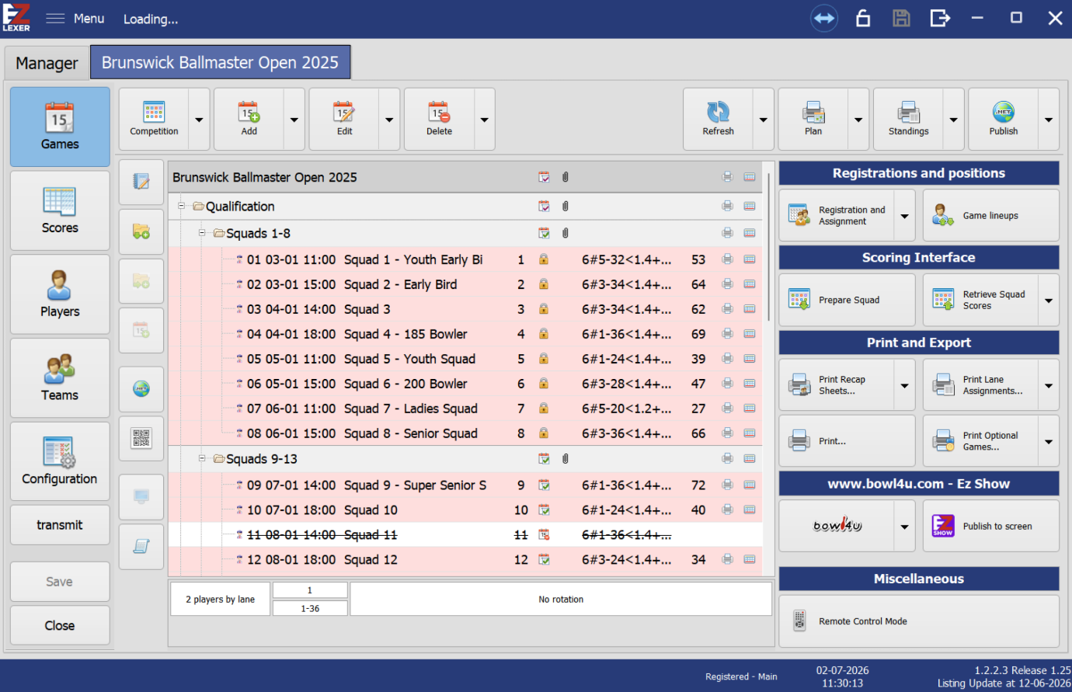
Task: Select the '04 04-01 18:00 Squad 4 - 185 Bowler' row
Action: tap(465, 334)
